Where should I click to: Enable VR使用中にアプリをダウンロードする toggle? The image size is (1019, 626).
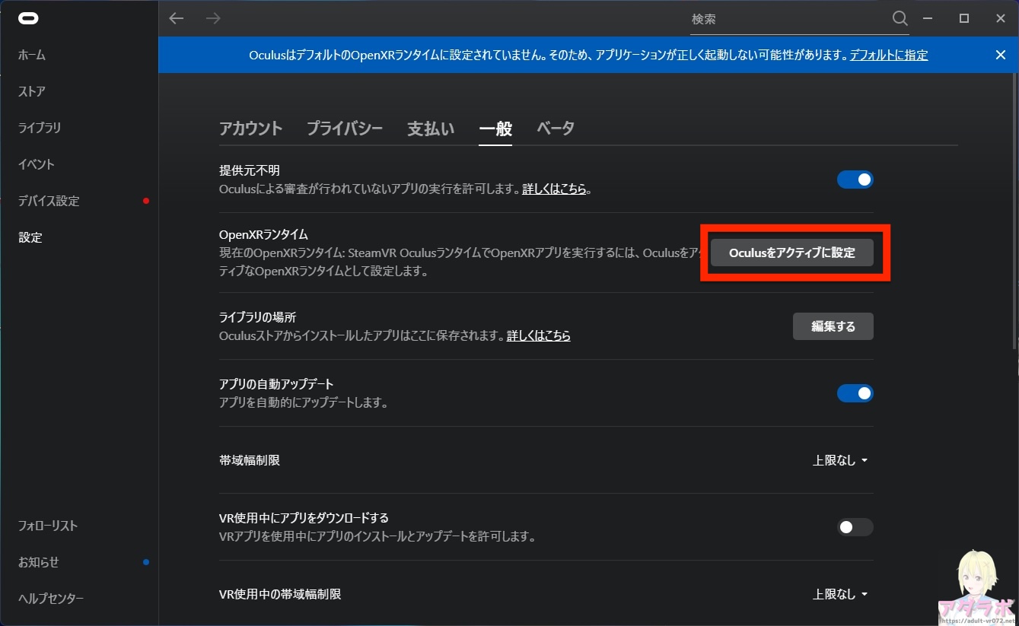pyautogui.click(x=855, y=527)
